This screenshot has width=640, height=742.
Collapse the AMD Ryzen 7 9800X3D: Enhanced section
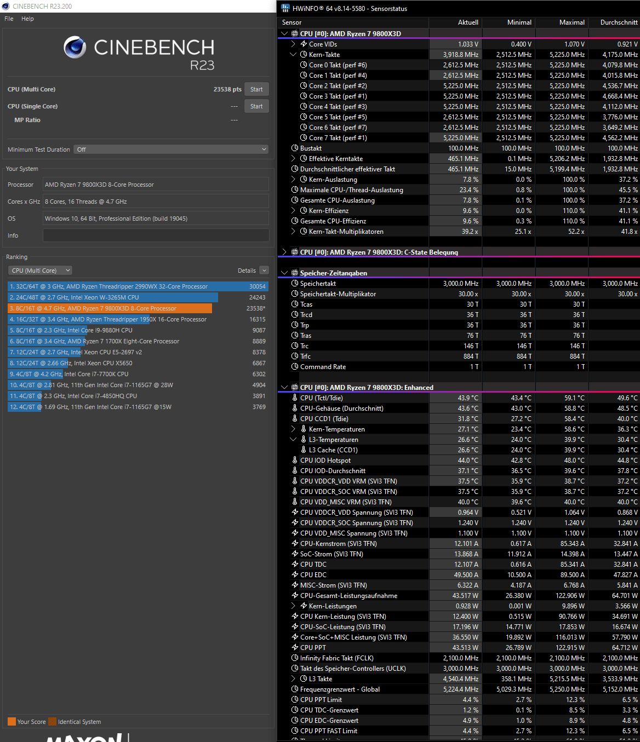284,387
